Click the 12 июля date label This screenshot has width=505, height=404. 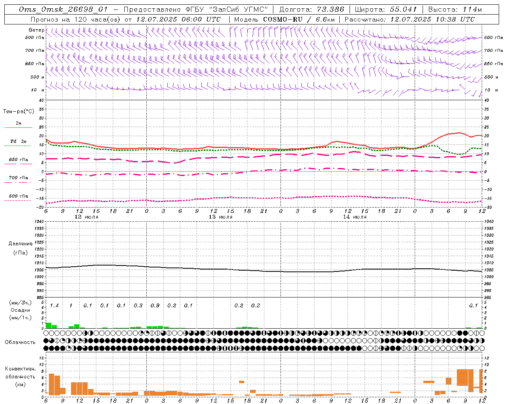(x=86, y=217)
